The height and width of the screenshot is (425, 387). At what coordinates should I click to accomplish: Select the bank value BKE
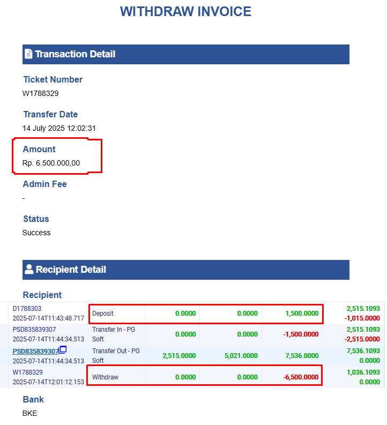(29, 413)
